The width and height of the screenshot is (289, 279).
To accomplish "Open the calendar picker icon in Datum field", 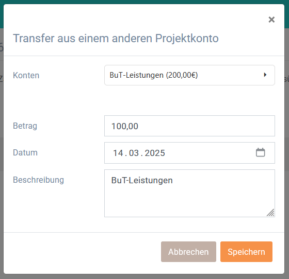I will tap(261, 152).
